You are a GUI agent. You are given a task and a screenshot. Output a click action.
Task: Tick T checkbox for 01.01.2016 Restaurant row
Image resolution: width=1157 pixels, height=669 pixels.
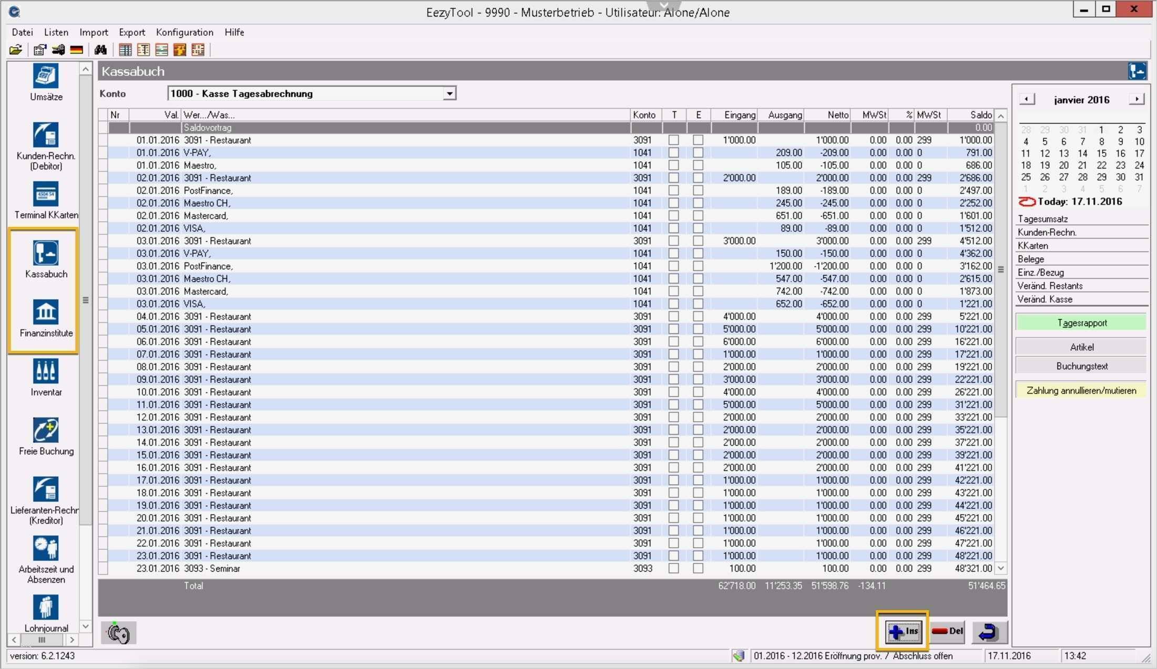point(673,140)
